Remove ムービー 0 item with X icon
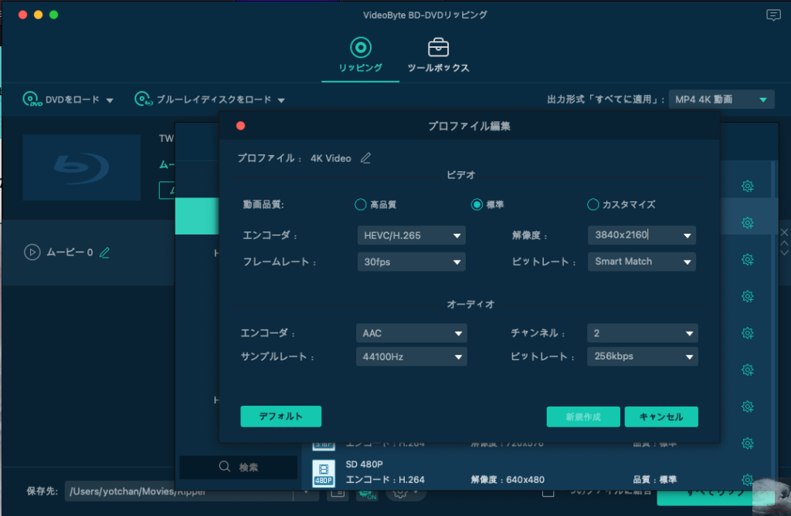791x516 pixels. [785, 232]
